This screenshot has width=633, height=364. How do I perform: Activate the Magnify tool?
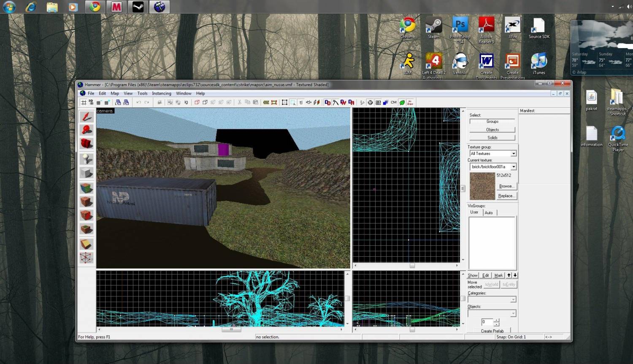tap(87, 130)
